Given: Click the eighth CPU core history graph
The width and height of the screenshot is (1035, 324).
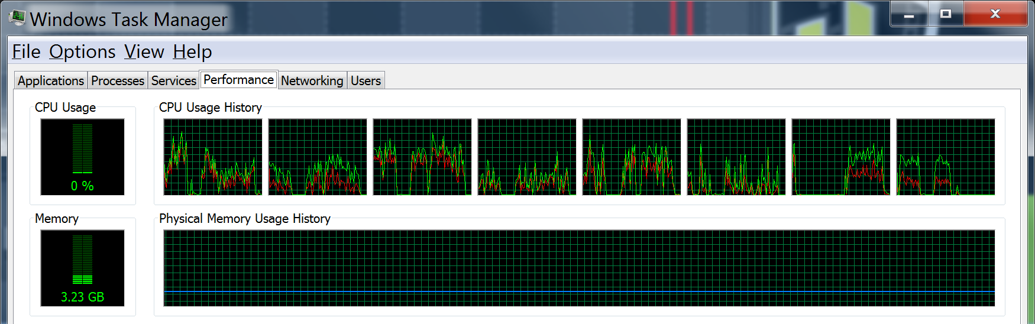Looking at the screenshot, I should [946, 157].
